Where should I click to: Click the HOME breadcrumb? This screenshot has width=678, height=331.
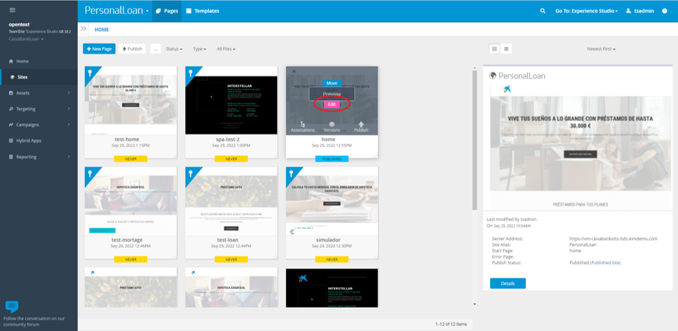pos(102,30)
